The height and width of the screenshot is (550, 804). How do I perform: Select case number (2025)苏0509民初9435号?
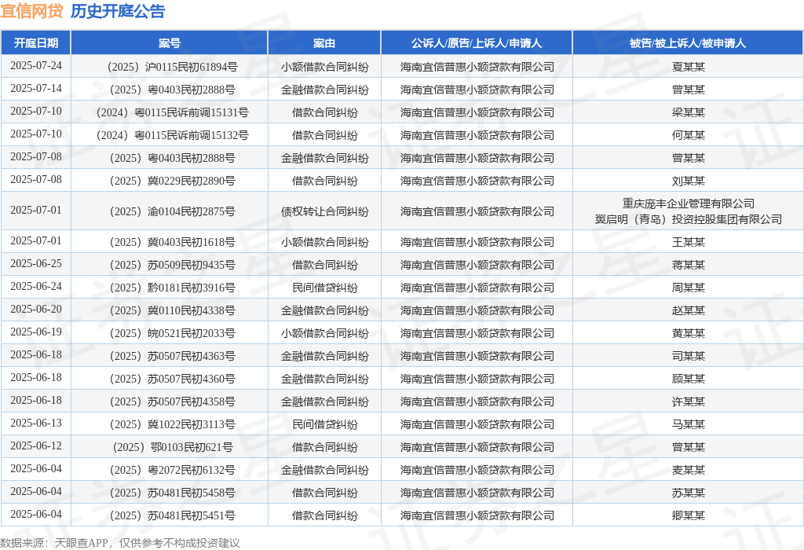(172, 265)
